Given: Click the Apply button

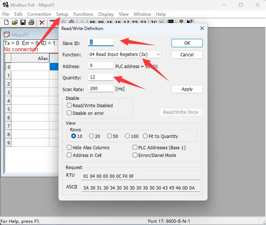Looking at the screenshot, I should tap(187, 89).
